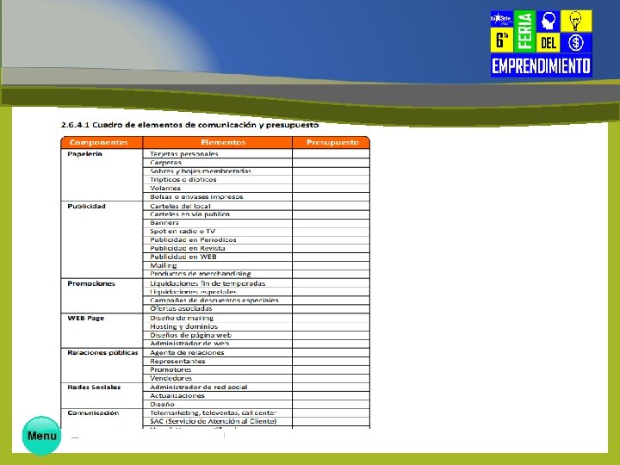Select the Productos de merchandising row

(218, 274)
